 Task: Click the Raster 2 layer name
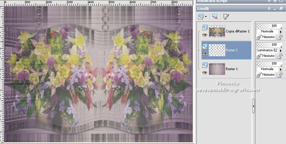pos(232,50)
